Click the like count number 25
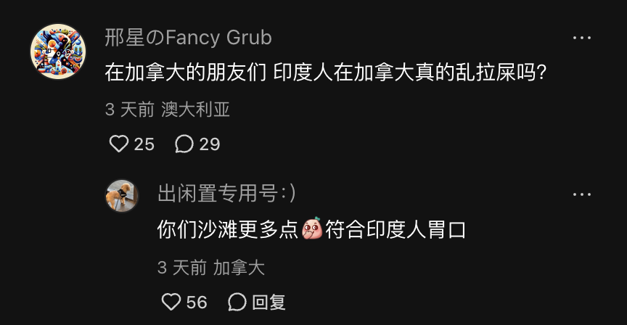Viewport: 627px width, 325px height. pyautogui.click(x=144, y=144)
